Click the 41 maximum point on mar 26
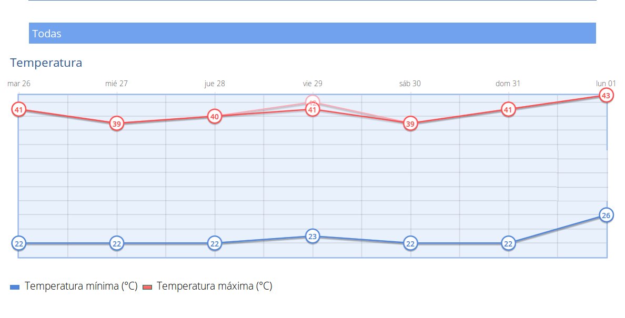The image size is (625, 318). pyautogui.click(x=19, y=110)
